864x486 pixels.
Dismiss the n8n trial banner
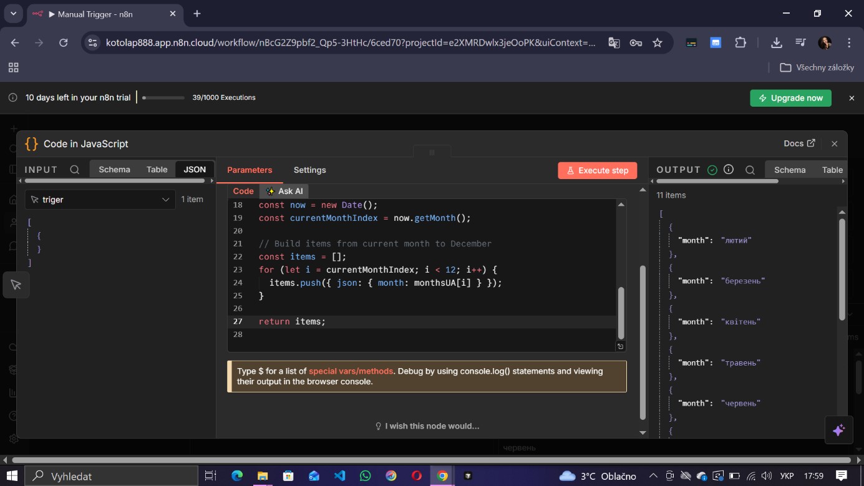pyautogui.click(x=852, y=98)
